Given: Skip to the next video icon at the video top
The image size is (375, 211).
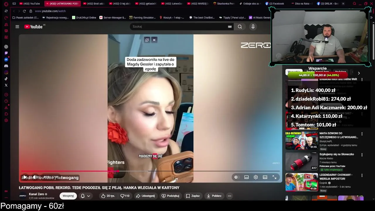Looking at the screenshot, I should pos(154,40).
